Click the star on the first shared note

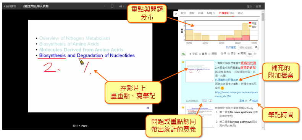[x=183, y=62]
